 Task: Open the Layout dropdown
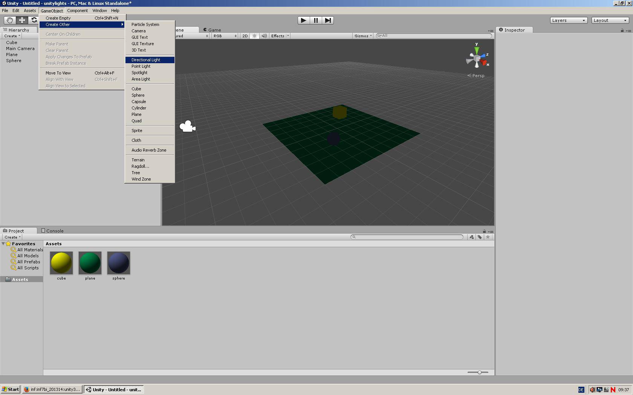click(x=610, y=20)
